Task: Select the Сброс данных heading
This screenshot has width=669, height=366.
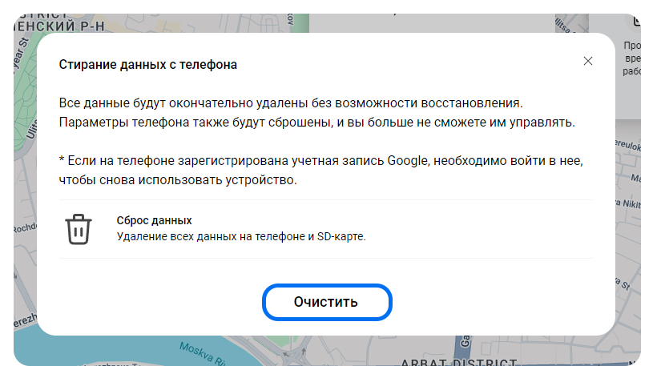Action: [x=154, y=220]
